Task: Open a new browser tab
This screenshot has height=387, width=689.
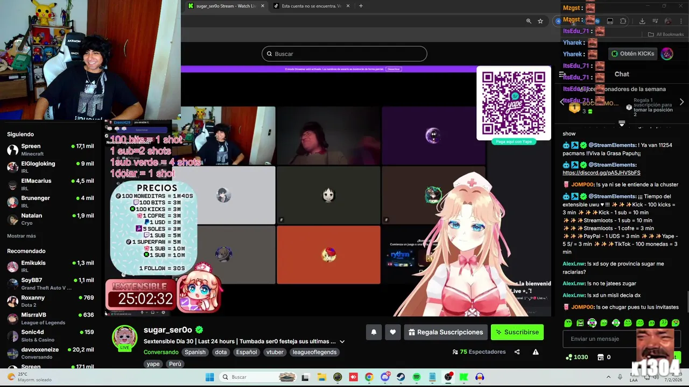Action: 361,6
